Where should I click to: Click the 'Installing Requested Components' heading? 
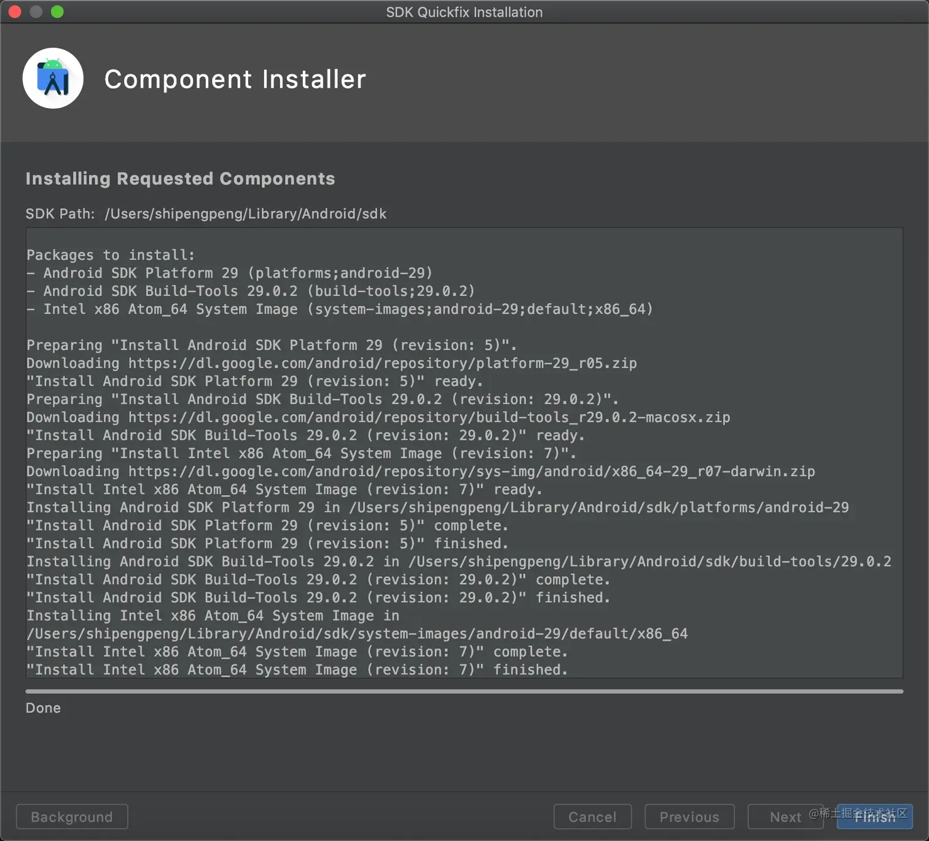tap(180, 178)
